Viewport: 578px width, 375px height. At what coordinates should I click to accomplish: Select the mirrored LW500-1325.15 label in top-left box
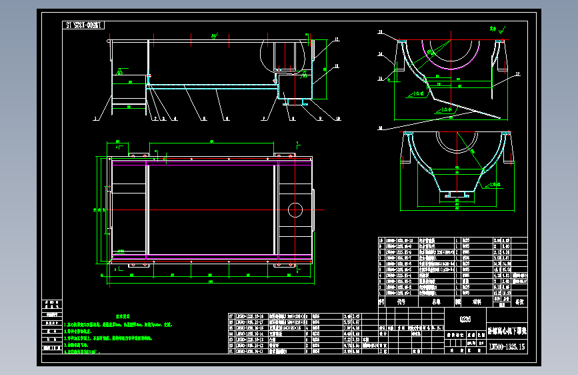(83, 25)
